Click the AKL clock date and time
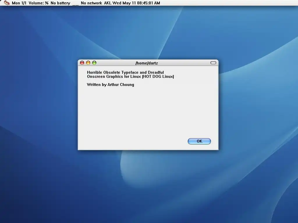Viewport: 298px width, 223px height. coord(132,3)
